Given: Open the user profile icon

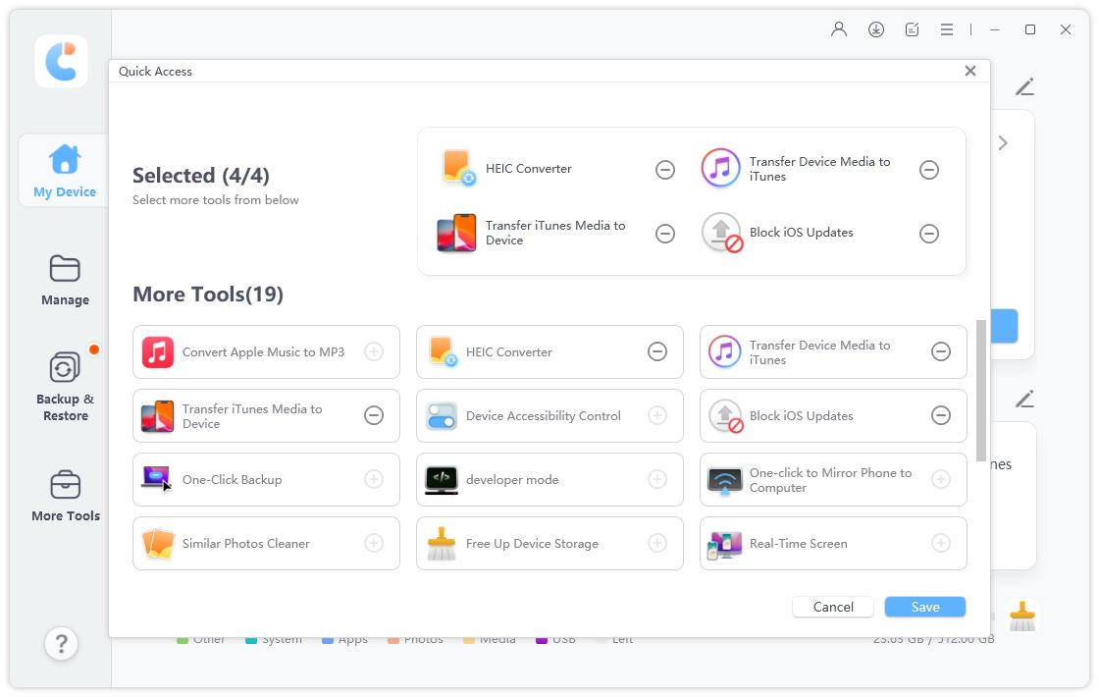Looking at the screenshot, I should [839, 29].
